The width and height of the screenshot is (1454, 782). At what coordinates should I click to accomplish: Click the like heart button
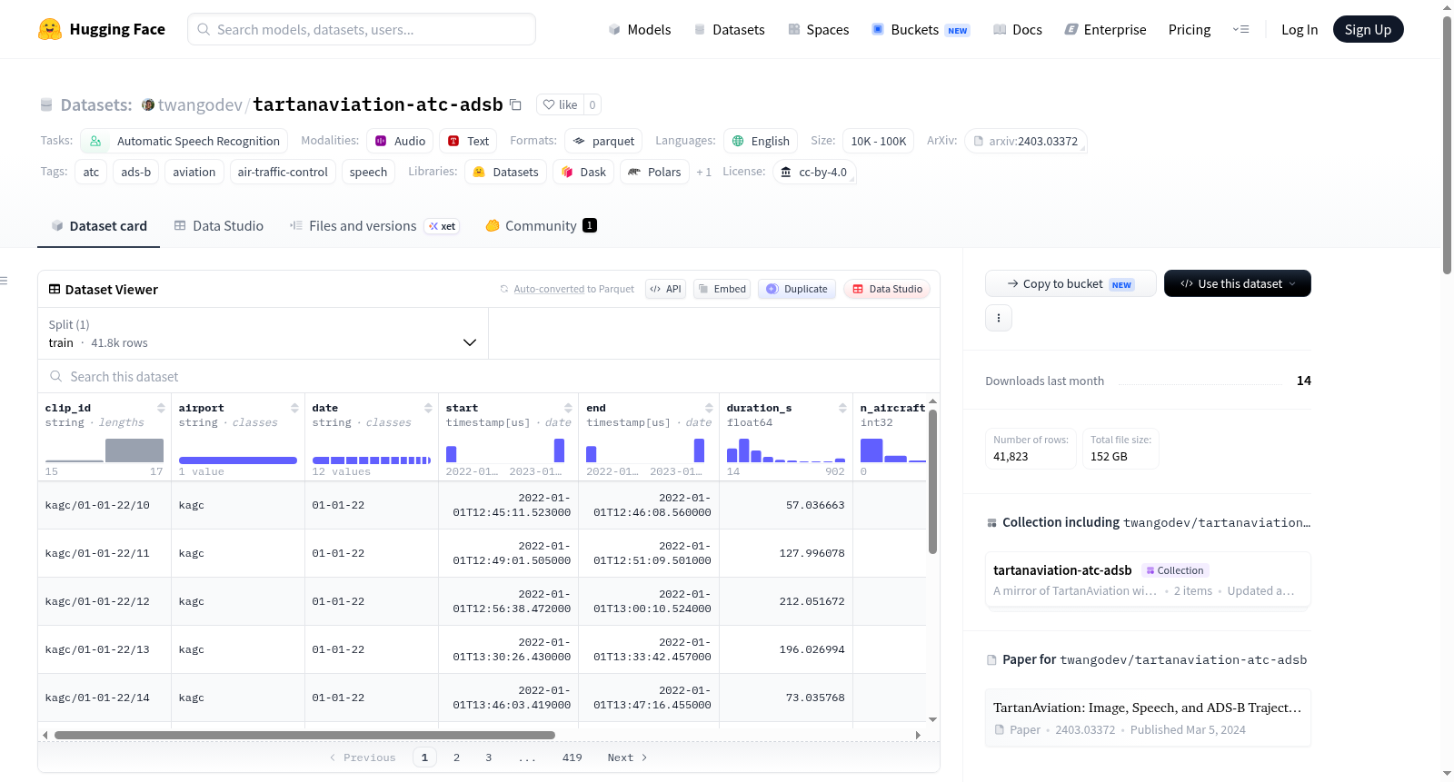click(560, 104)
